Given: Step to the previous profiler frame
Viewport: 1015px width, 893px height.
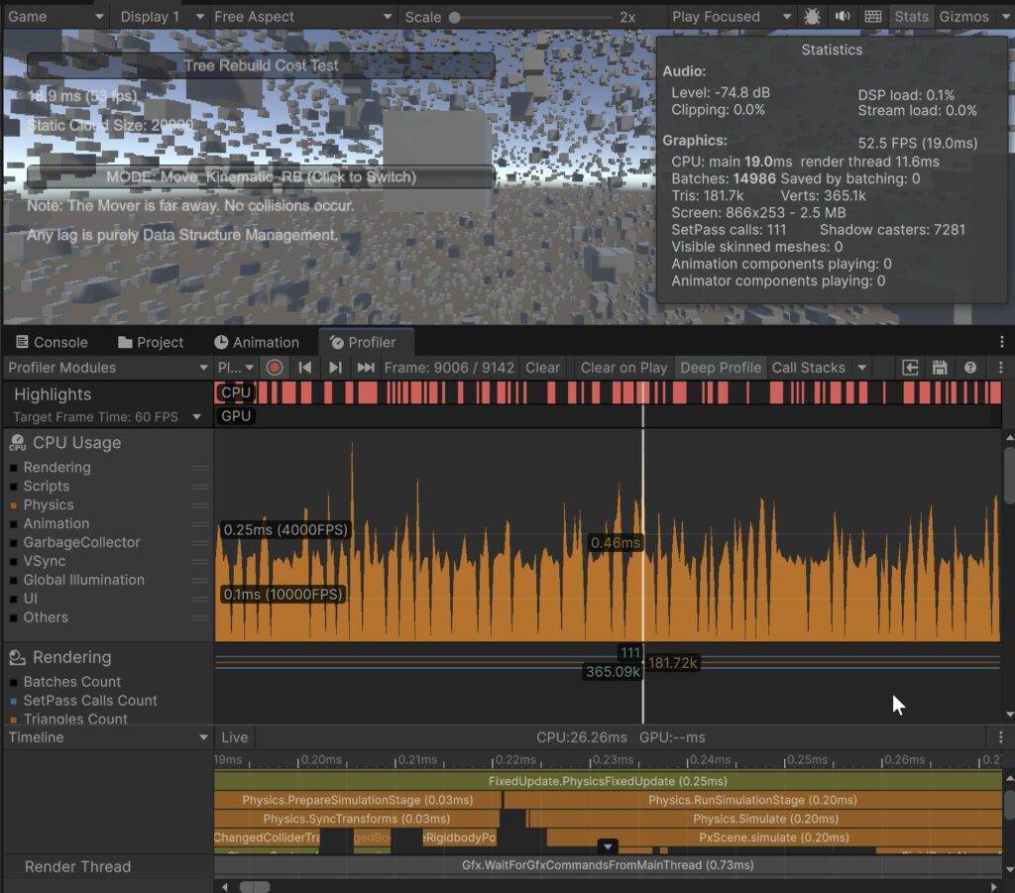Looking at the screenshot, I should 305,368.
